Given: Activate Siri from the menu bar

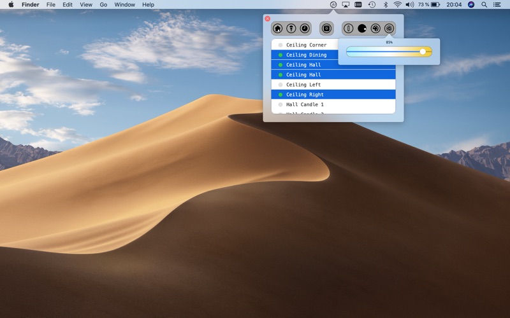Looking at the screenshot, I should [471, 4].
